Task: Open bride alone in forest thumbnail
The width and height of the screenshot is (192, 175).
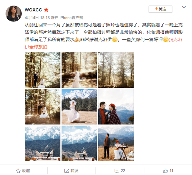Action: click(79, 70)
